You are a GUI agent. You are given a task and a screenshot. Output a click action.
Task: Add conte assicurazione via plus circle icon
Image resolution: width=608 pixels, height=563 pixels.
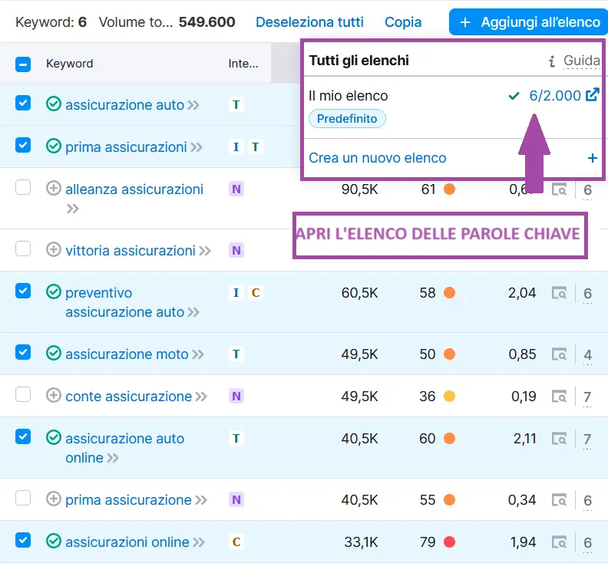click(54, 396)
